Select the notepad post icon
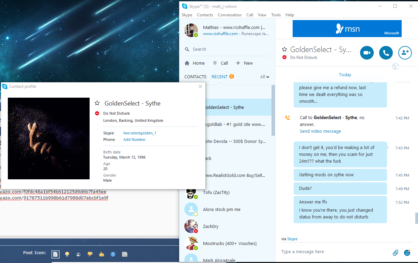The width and height of the screenshot is (418, 263). (x=56, y=254)
